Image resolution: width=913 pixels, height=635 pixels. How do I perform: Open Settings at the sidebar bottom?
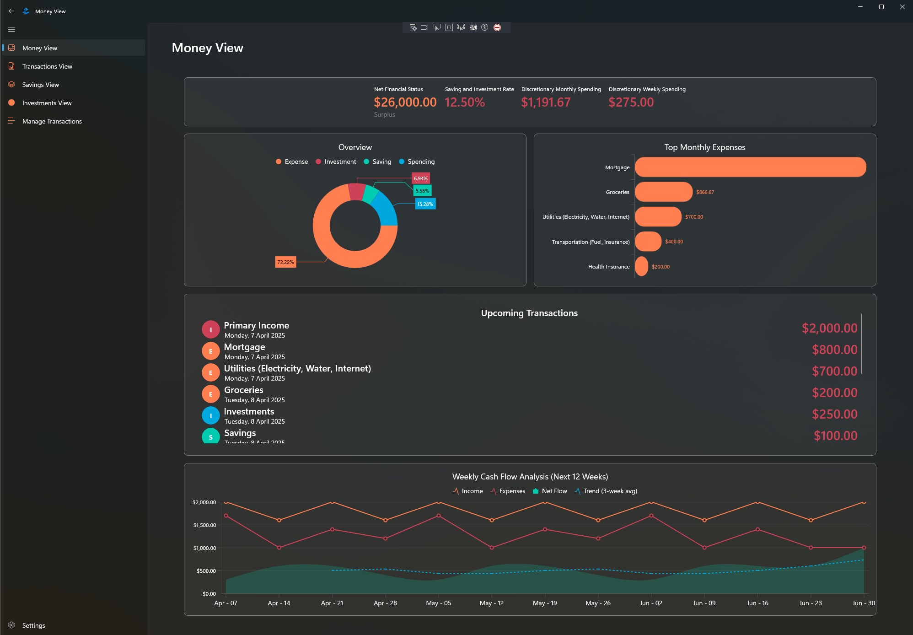[x=33, y=625]
